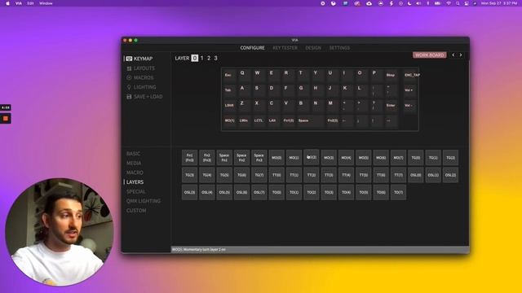Select the Space key on keyboard layout
Image resolution: width=522 pixels, height=293 pixels.
click(x=310, y=120)
